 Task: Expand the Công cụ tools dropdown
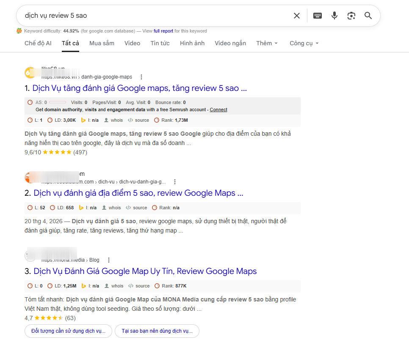(x=304, y=43)
